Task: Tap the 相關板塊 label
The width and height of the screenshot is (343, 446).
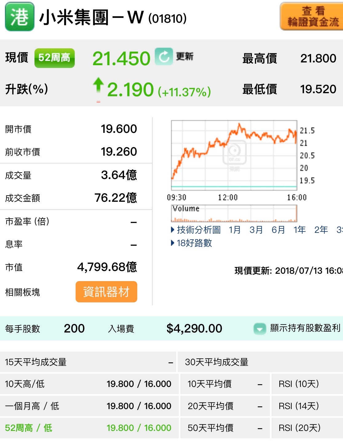Action: tap(22, 292)
